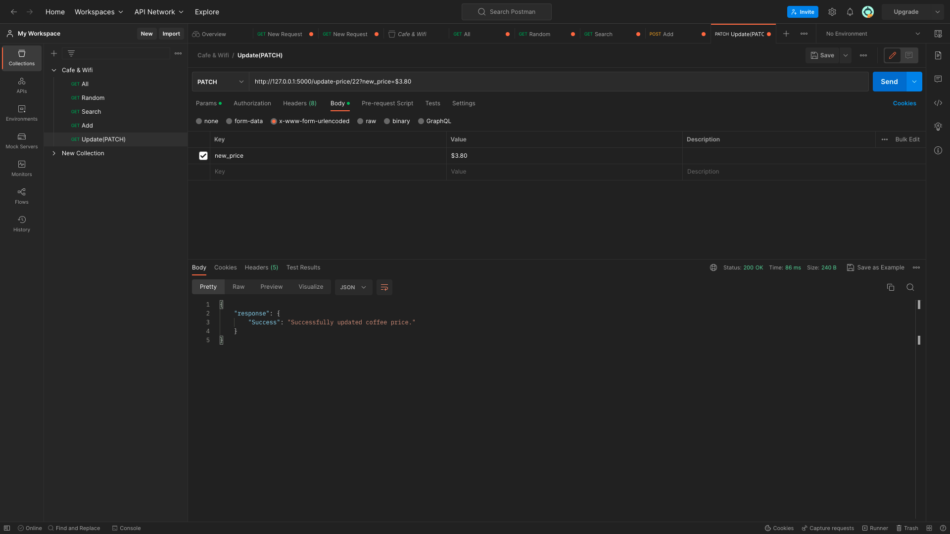Expand the New Collection folder
The image size is (950, 534).
(54, 153)
